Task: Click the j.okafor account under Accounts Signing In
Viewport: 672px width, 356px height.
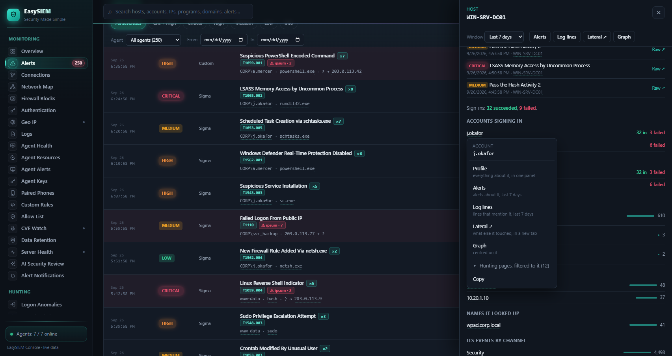Action: (475, 133)
